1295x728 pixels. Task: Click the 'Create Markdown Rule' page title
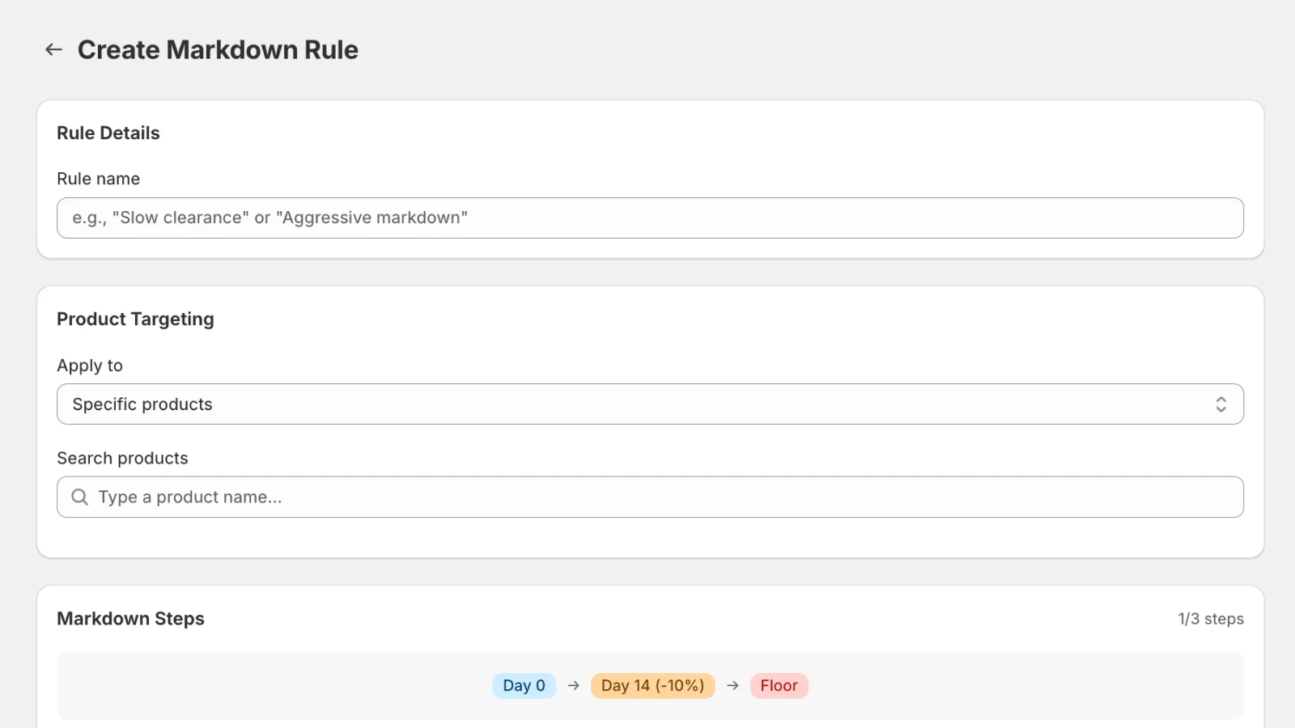[217, 49]
